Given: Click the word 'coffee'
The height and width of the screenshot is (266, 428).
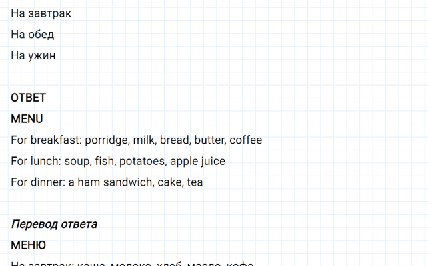Looking at the screenshot, I should (246, 140).
